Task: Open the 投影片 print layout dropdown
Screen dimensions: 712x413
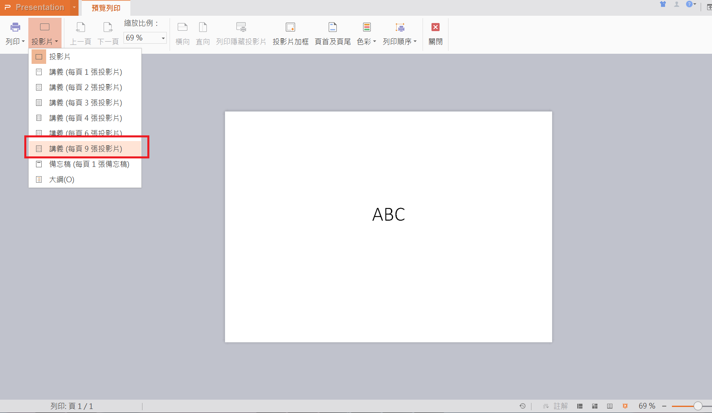Action: [45, 34]
